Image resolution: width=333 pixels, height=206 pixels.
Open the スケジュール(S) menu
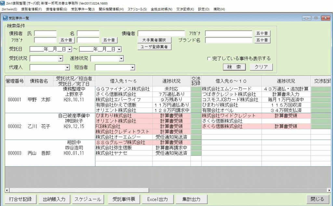137,9
